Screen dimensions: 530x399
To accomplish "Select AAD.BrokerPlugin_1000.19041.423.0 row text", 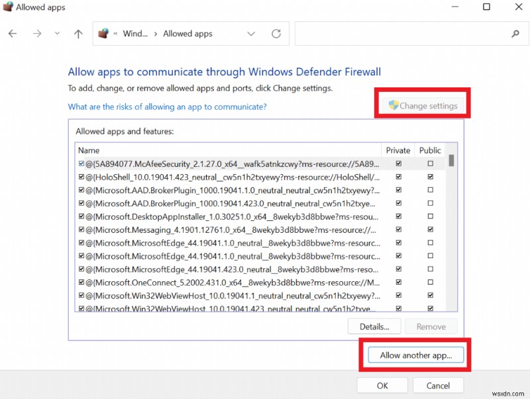I will (230, 204).
